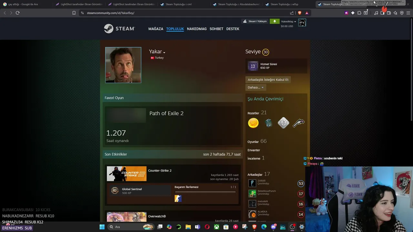
Task: Click the Seviye 30 level badge
Action: (266, 52)
